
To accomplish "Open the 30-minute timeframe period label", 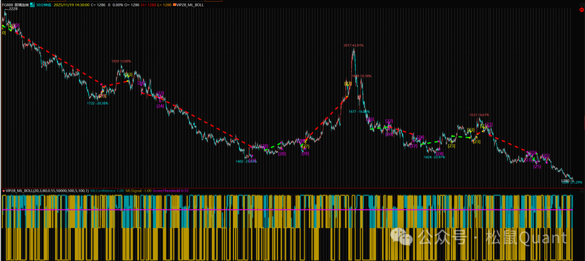I will point(43,4).
